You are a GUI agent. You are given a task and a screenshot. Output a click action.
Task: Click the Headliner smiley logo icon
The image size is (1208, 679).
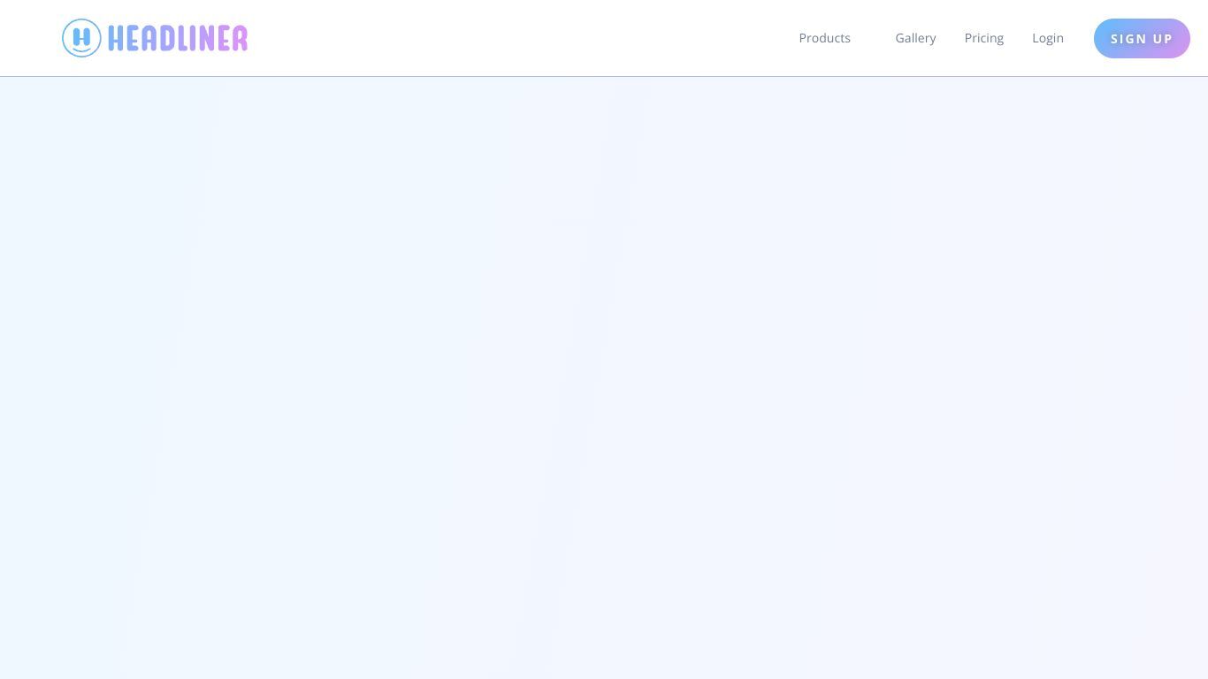pyautogui.click(x=81, y=38)
